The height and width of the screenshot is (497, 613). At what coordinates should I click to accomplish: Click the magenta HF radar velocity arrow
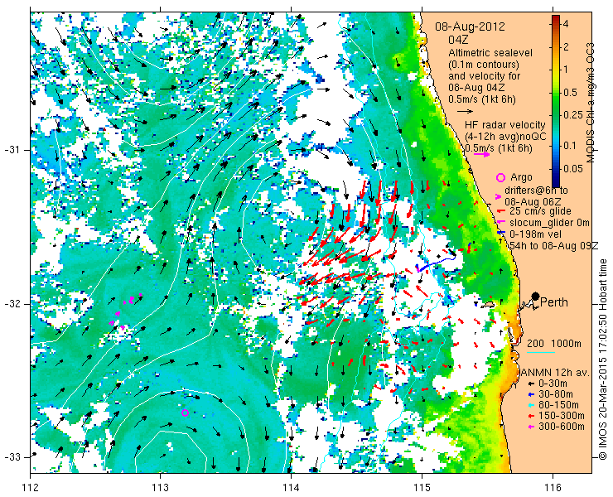tap(482, 154)
